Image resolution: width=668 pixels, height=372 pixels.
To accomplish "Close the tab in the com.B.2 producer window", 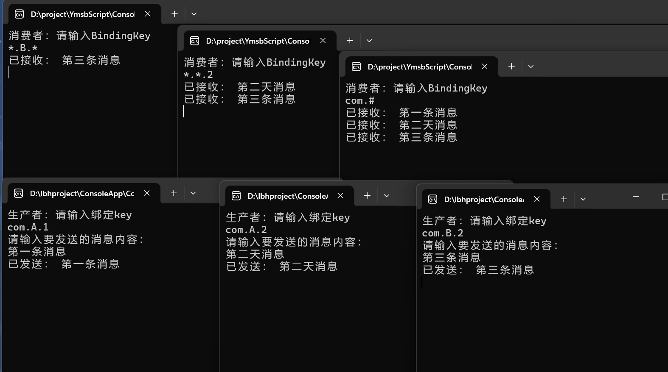I will [x=537, y=199].
